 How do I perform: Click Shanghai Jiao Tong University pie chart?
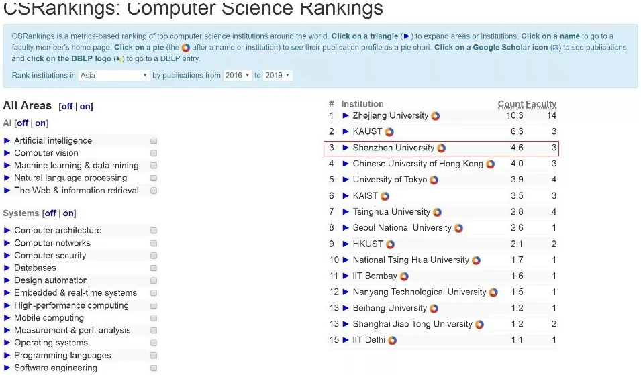tap(479, 324)
